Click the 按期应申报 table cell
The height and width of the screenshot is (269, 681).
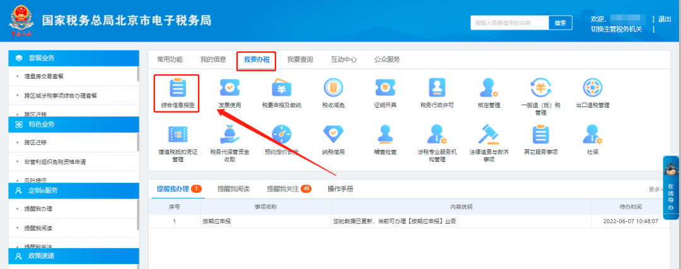[x=266, y=221]
